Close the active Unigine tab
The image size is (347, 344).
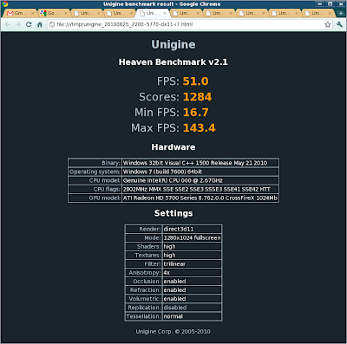(x=165, y=13)
